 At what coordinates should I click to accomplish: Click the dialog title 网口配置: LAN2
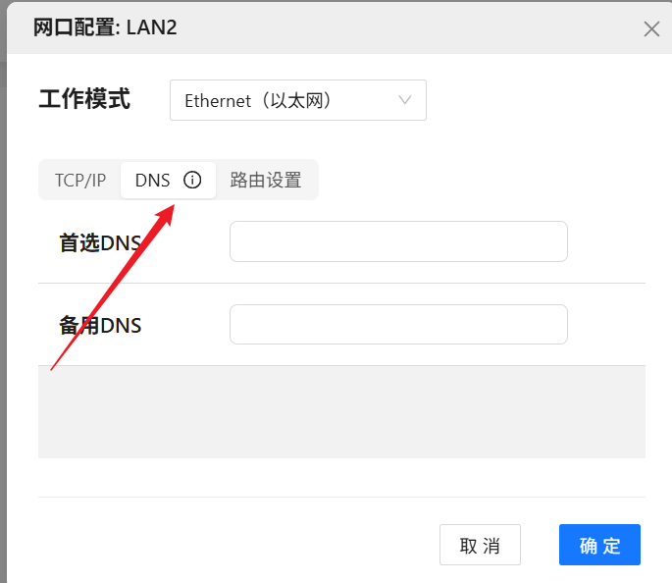coord(105,27)
